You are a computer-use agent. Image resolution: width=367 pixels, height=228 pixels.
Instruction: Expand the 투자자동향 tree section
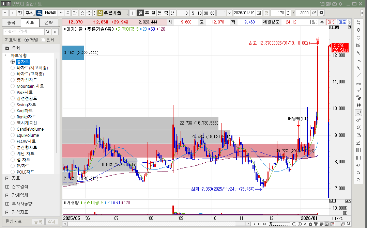coord(7,204)
